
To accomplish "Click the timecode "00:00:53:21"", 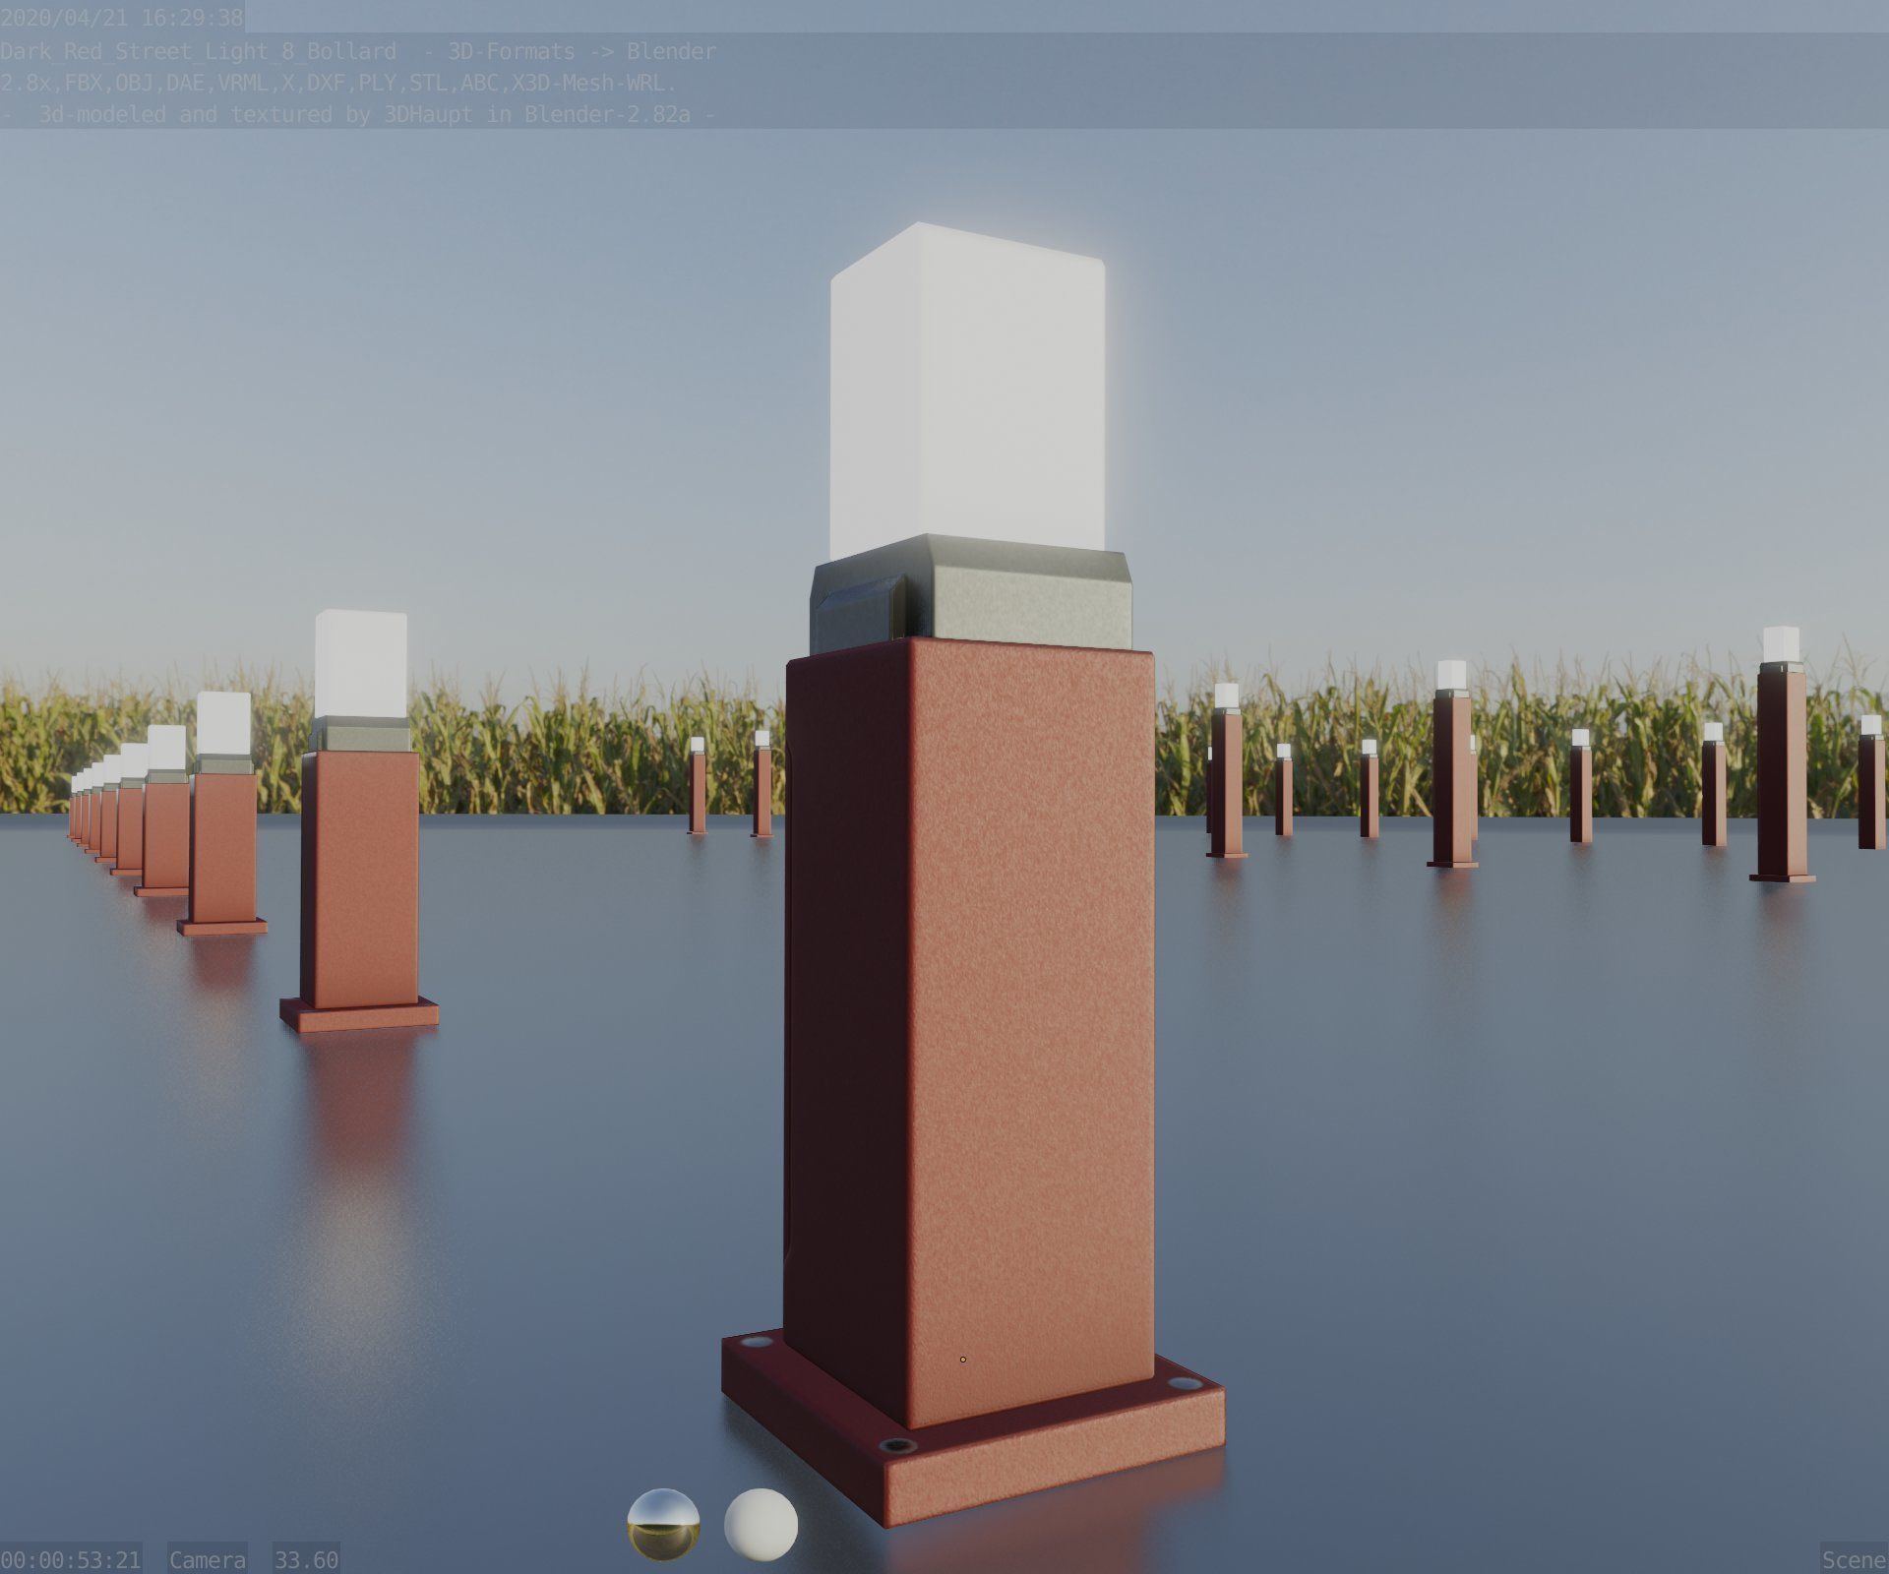I will pos(71,1559).
